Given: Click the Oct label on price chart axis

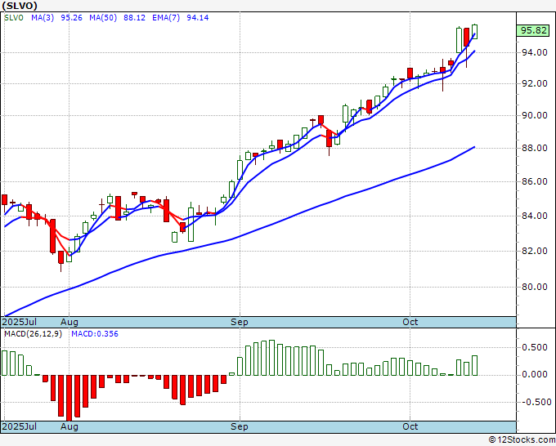Looking at the screenshot, I should pos(410,322).
